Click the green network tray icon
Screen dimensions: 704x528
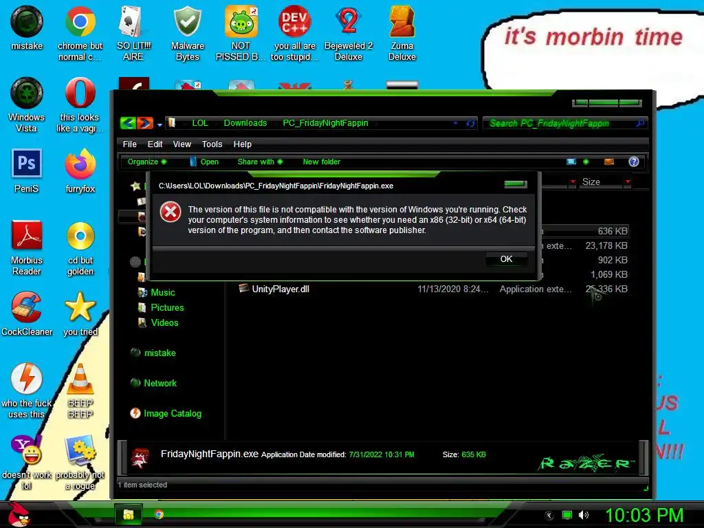(x=567, y=515)
